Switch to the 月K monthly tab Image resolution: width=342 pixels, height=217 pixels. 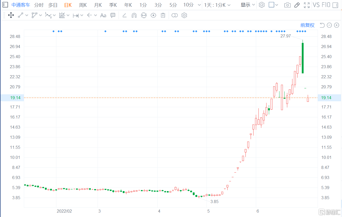(x=98, y=5)
